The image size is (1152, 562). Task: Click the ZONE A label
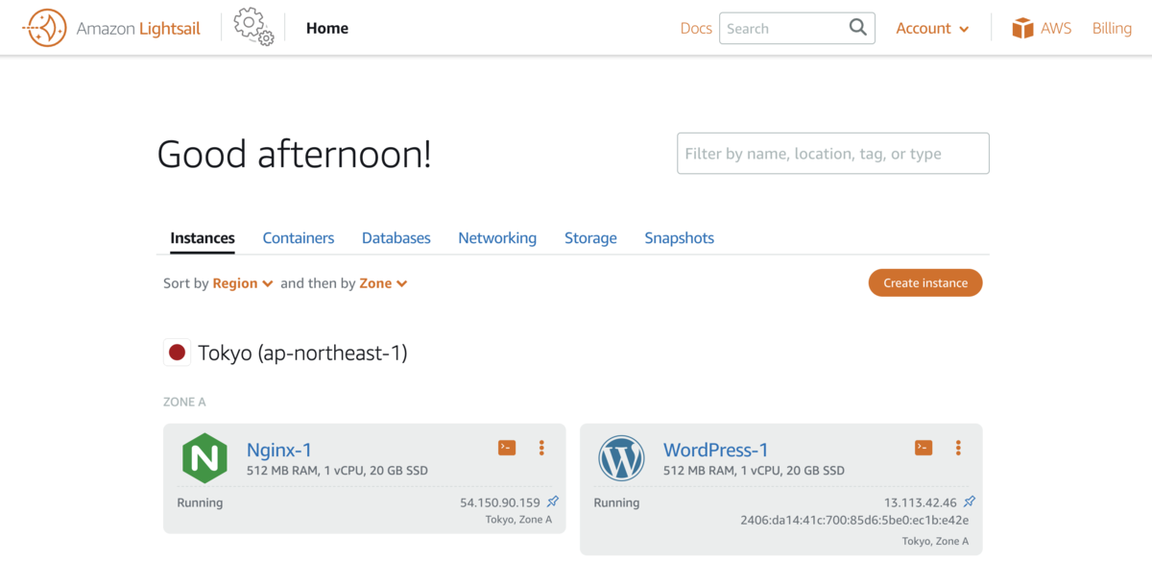pyautogui.click(x=184, y=402)
